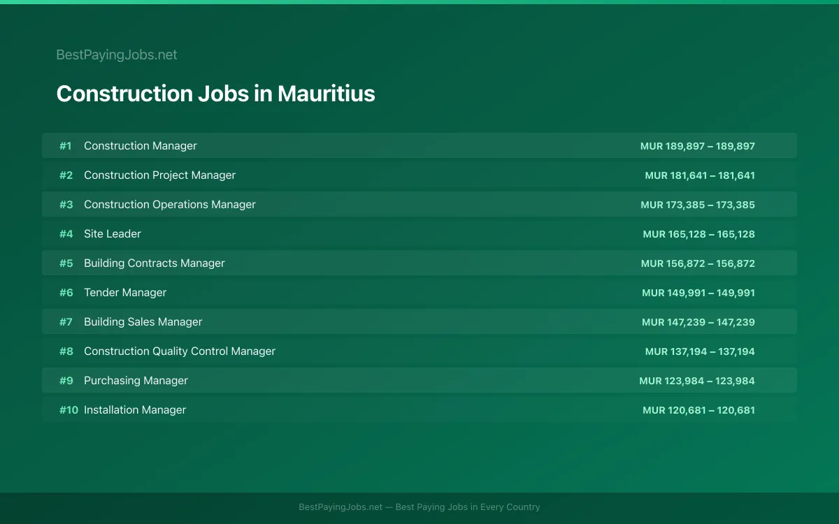Click salary MUR 137,194 – 137,194
This screenshot has height=524, width=839.
(x=700, y=351)
